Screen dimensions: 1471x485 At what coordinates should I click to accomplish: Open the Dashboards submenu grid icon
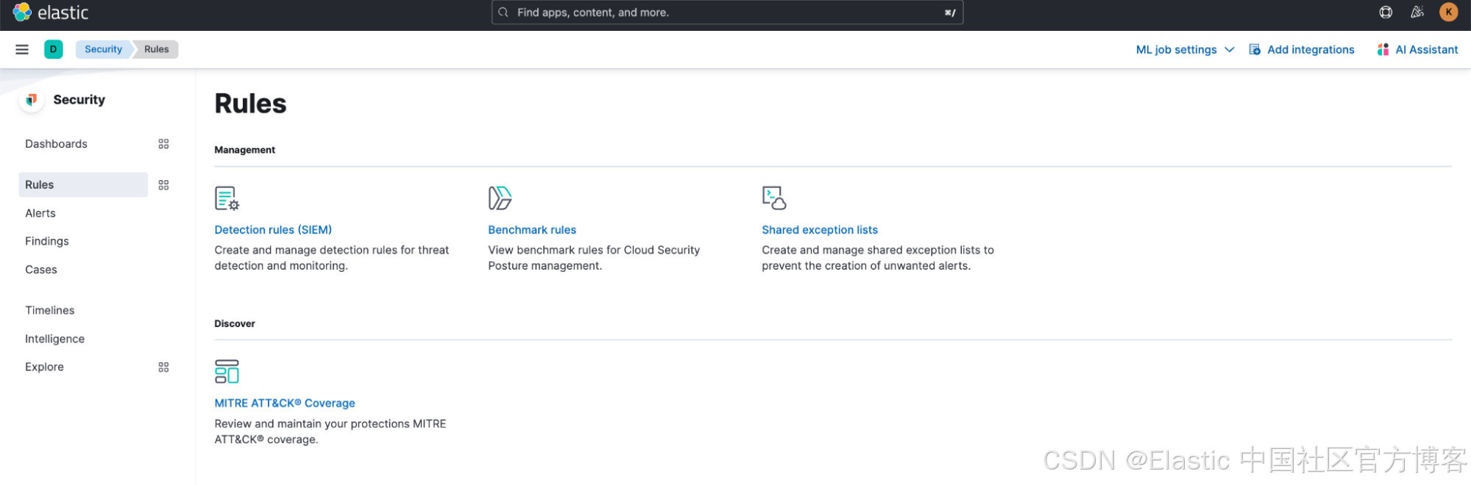(x=163, y=144)
